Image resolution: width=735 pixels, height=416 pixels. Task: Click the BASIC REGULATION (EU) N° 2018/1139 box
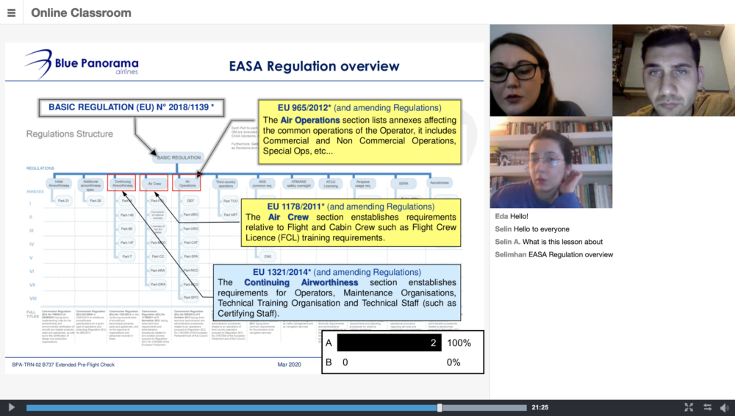132,107
